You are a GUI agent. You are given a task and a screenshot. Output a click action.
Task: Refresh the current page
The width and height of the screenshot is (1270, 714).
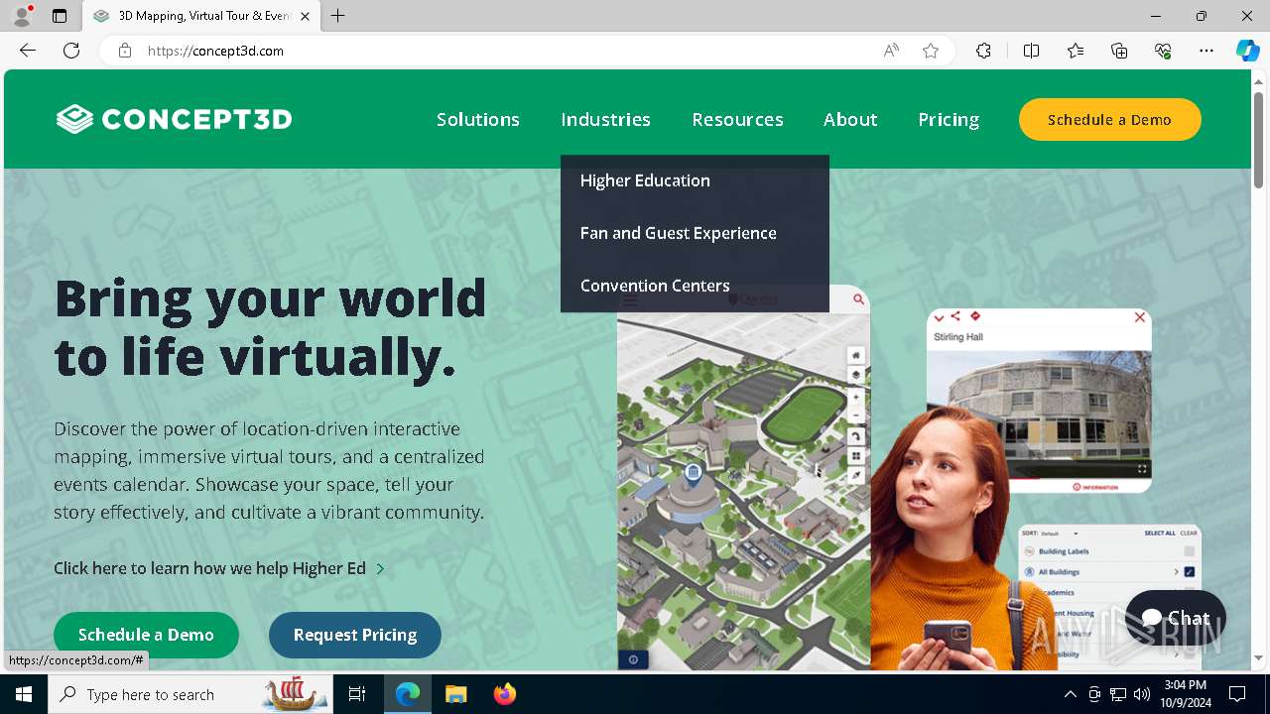[71, 51]
